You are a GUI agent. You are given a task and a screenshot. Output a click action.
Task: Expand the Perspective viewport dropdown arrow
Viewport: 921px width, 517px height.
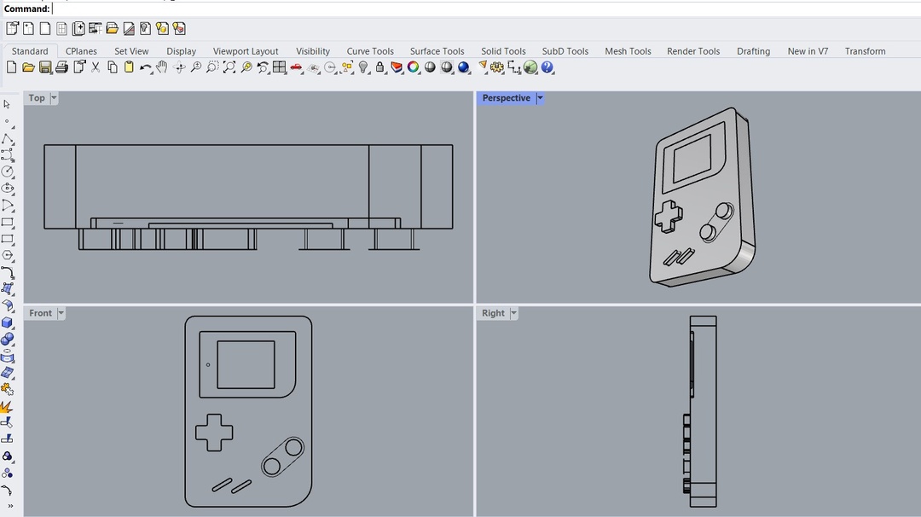[540, 98]
